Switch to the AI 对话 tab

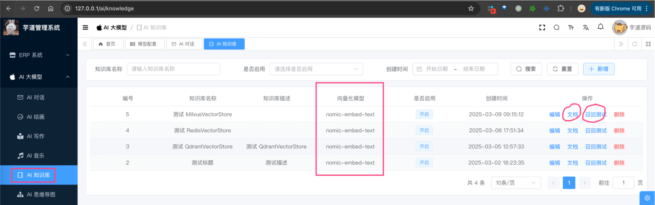tap(183, 44)
